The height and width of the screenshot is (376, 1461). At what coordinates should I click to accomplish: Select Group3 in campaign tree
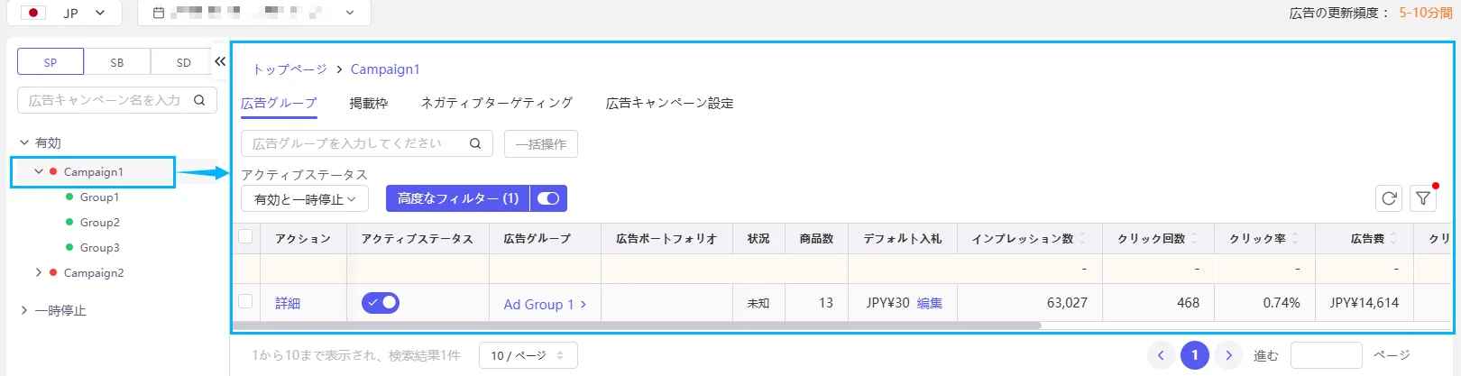[99, 247]
